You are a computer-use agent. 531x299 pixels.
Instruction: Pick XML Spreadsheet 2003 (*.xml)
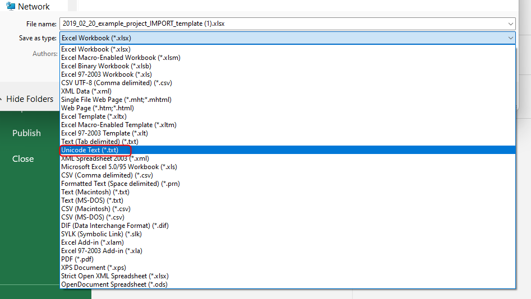[105, 158]
